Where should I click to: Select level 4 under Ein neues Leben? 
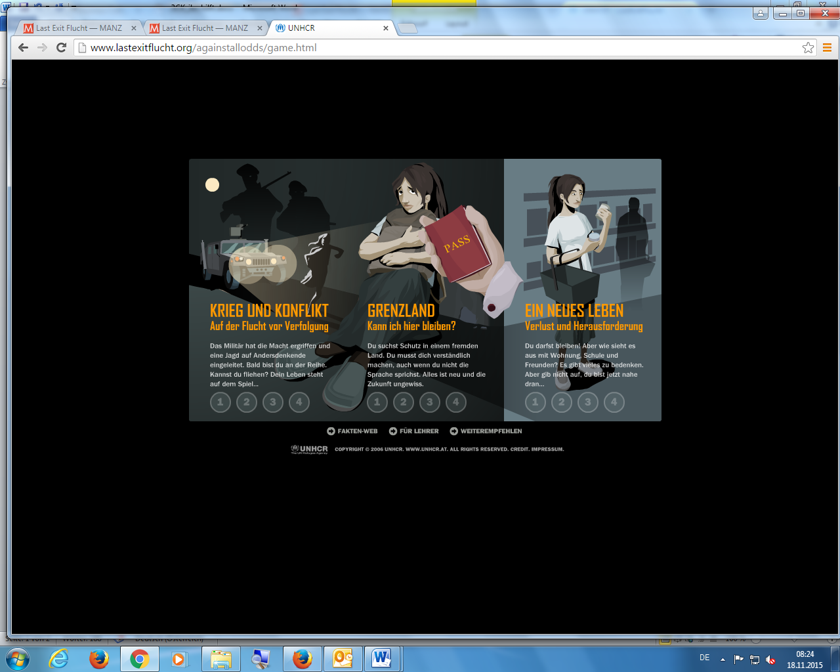pyautogui.click(x=614, y=402)
